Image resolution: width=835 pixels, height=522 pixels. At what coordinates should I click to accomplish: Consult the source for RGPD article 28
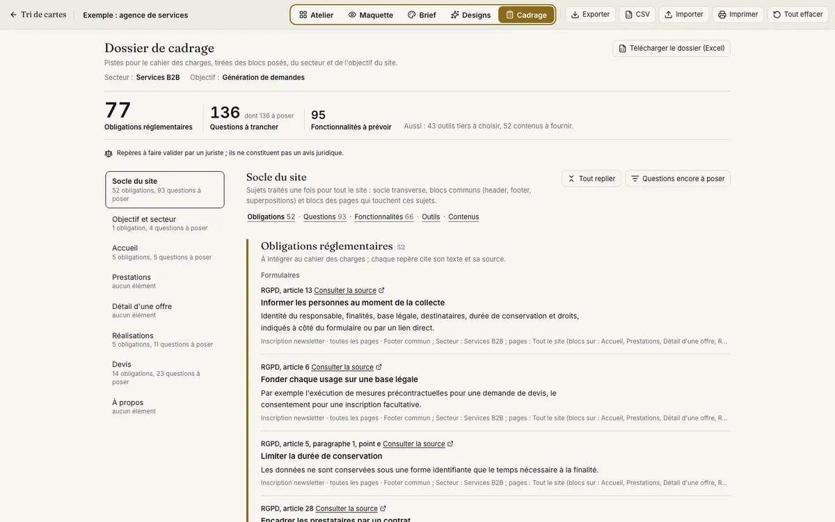pyautogui.click(x=347, y=509)
